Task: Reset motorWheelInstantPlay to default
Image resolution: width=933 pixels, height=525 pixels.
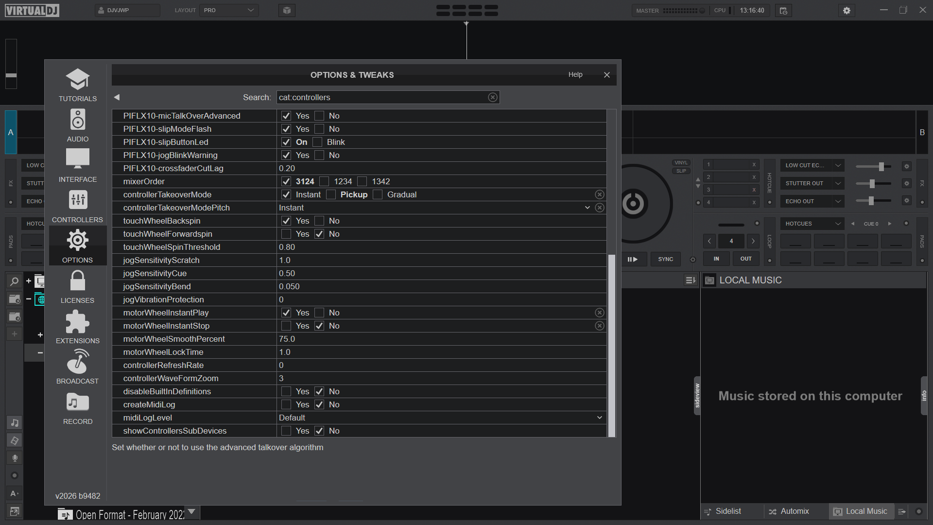Action: click(600, 313)
